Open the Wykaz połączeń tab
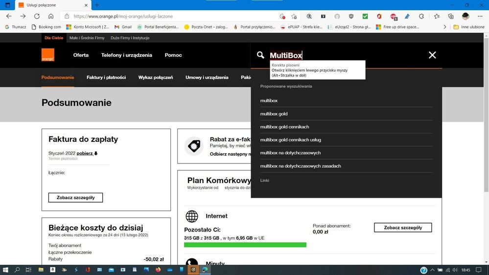Viewport: 489px width, 275px height. 156,77
